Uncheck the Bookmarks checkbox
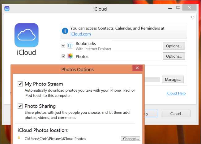 click(x=63, y=46)
